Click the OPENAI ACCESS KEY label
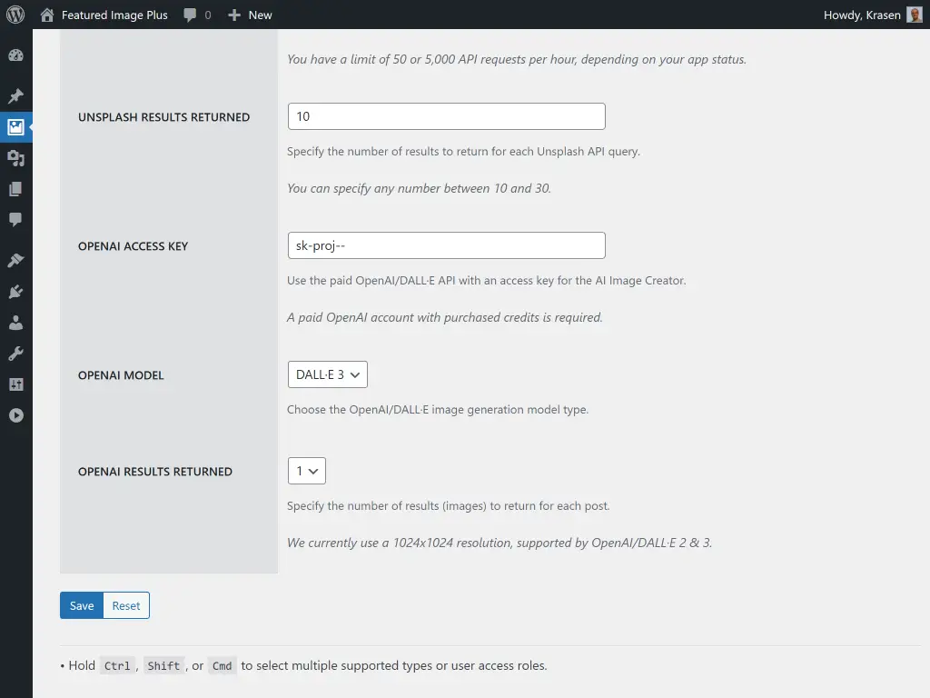The width and height of the screenshot is (930, 698). 133,245
